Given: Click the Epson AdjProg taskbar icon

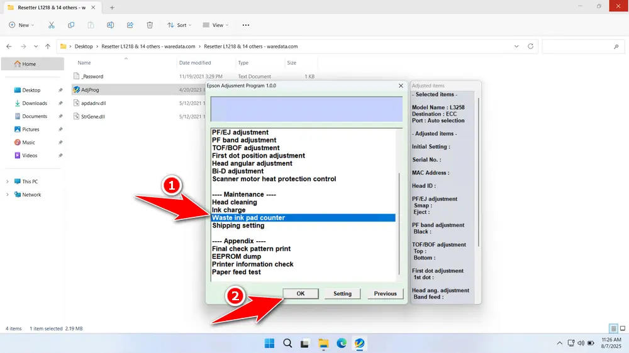Looking at the screenshot, I should (359, 343).
